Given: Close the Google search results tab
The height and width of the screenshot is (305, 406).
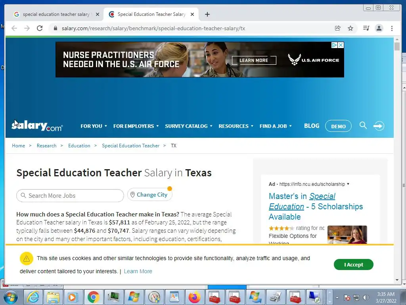Looking at the screenshot, I should point(98,14).
